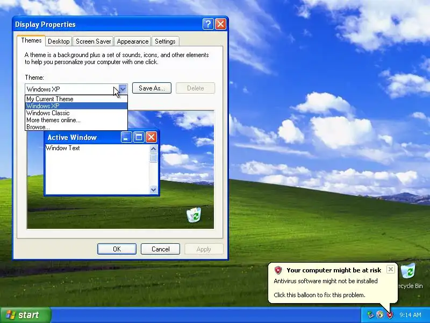Click the red security shield tray icon
This screenshot has width=430, height=323.
390,315
